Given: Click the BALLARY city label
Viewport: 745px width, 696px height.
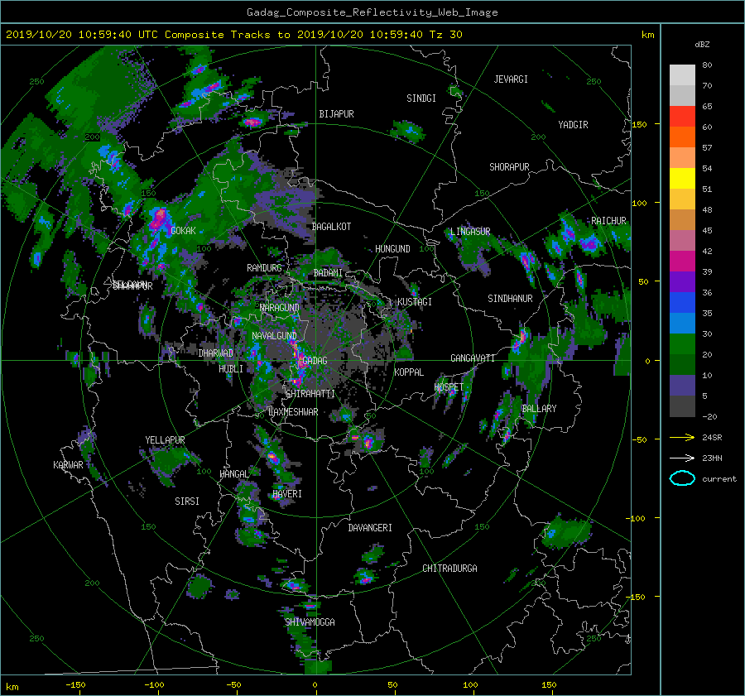Looking at the screenshot, I should click(x=539, y=409).
